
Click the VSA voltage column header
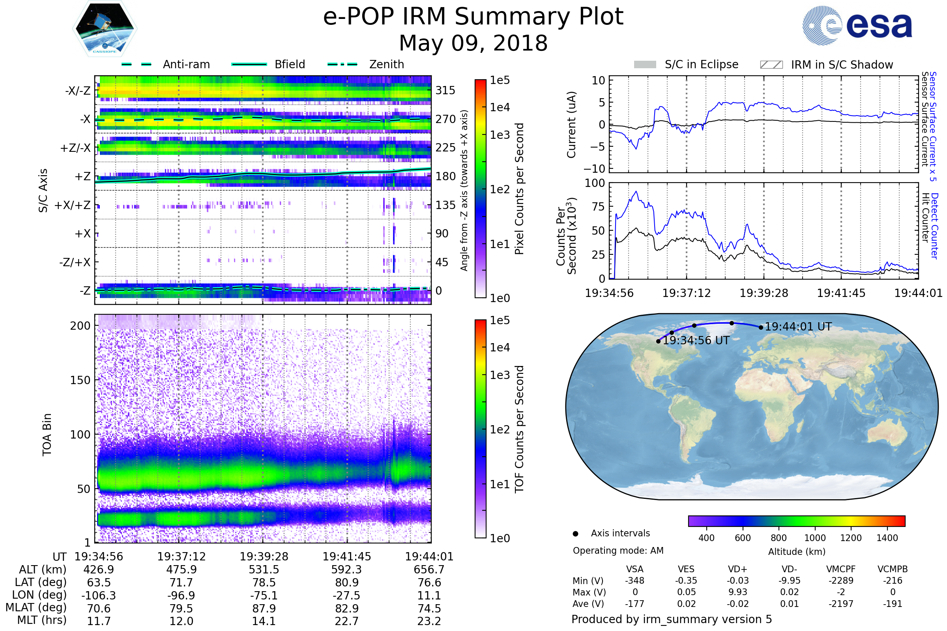[634, 569]
